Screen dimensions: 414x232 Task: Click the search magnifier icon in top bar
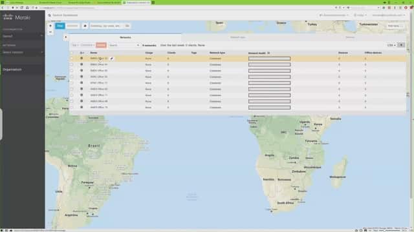click(x=49, y=15)
